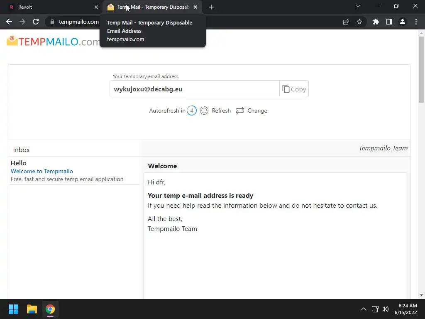This screenshot has width=425, height=319.
Task: Open the clock showing 6:24 AM
Action: pyautogui.click(x=406, y=309)
